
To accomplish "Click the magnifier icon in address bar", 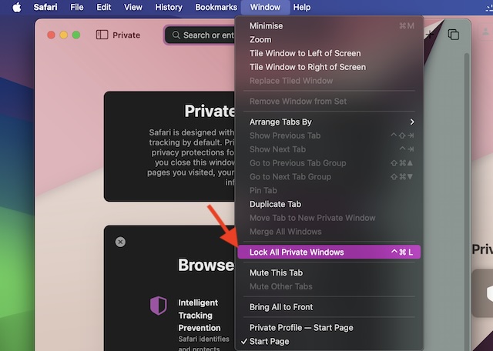I will [176, 35].
